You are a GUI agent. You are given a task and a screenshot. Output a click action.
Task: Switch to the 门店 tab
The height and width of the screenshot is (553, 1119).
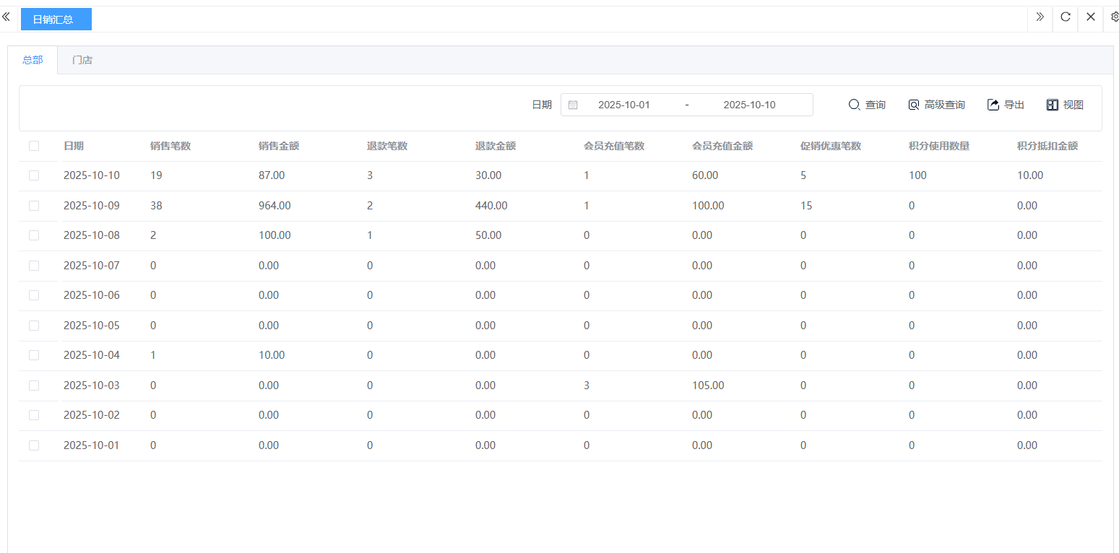(82, 60)
